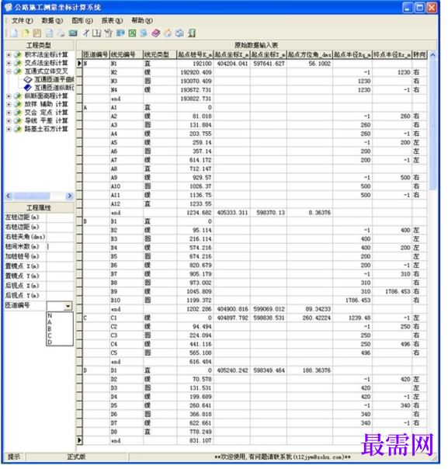This screenshot has width=448, height=469.
Task: Click the 线元编号 column header
Action: [127, 54]
